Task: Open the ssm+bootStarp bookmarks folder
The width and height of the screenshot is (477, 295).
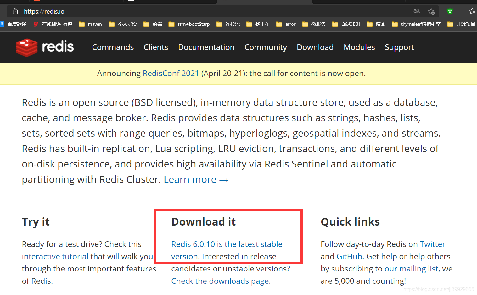Action: coord(189,24)
